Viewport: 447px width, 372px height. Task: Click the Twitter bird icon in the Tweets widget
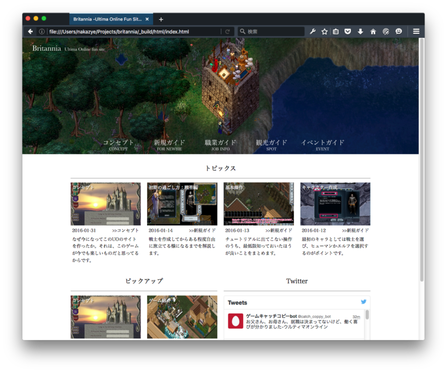363,302
